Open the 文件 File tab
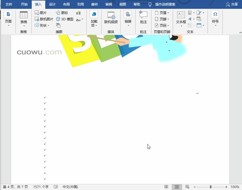The width and height of the screenshot is (242, 190). click(9, 4)
